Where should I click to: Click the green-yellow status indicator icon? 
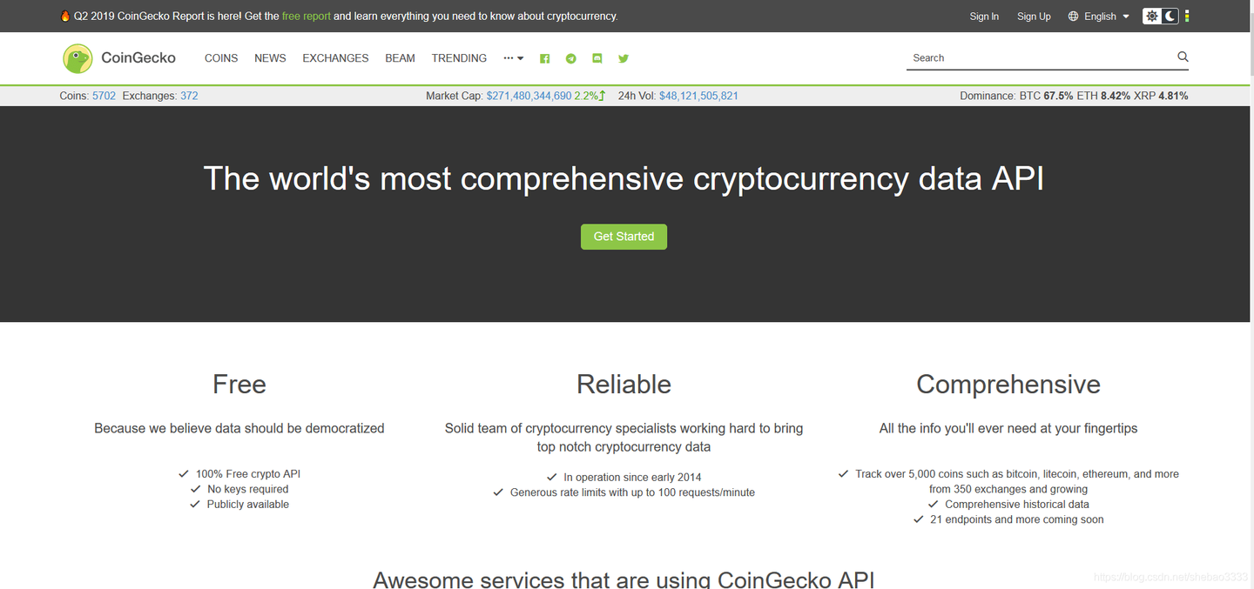point(1187,16)
